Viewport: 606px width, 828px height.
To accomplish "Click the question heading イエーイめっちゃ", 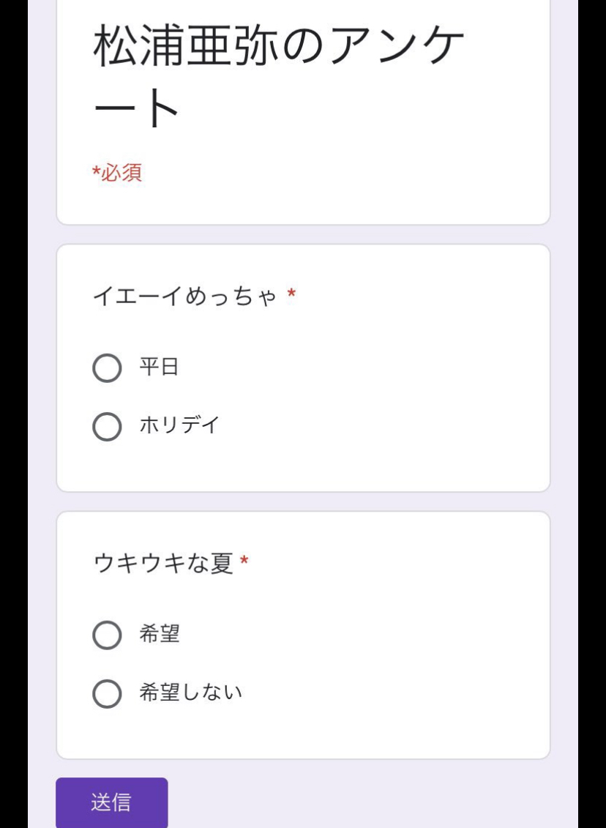I will click(185, 296).
